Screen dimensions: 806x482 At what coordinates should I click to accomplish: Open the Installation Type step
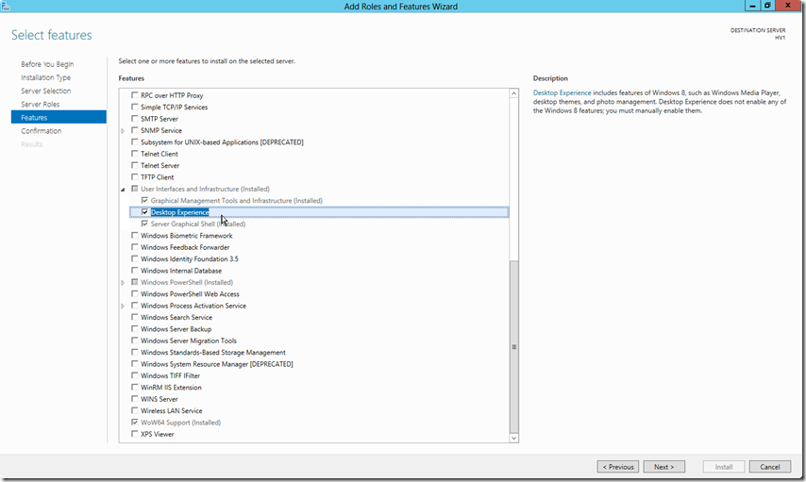[45, 77]
